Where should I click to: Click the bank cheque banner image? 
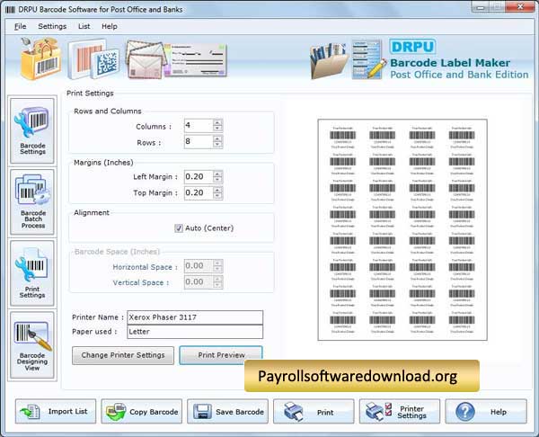(197, 60)
